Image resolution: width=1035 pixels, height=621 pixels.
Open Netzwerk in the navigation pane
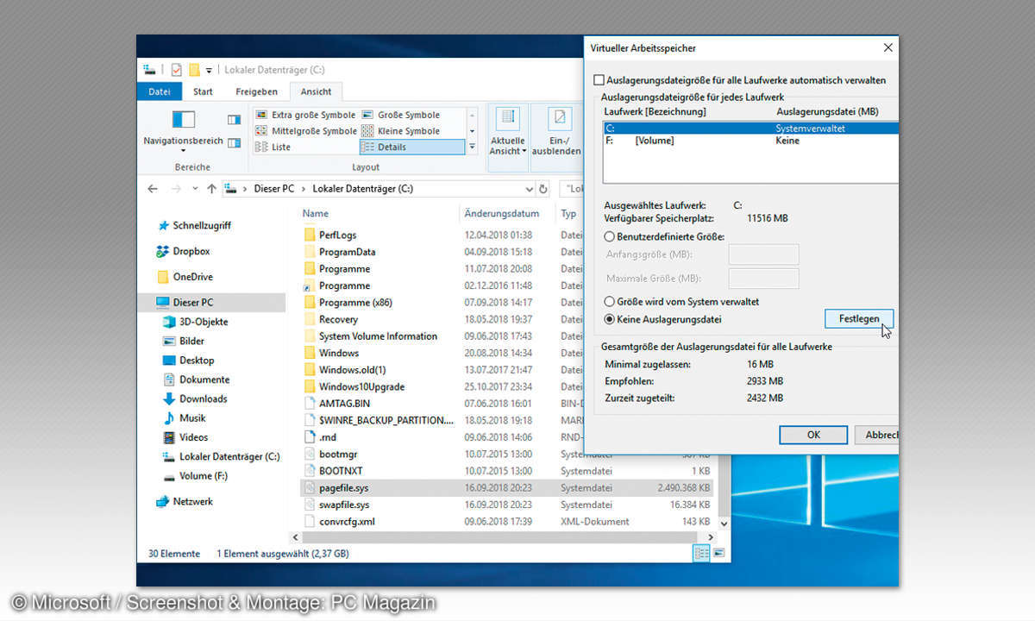pos(185,501)
